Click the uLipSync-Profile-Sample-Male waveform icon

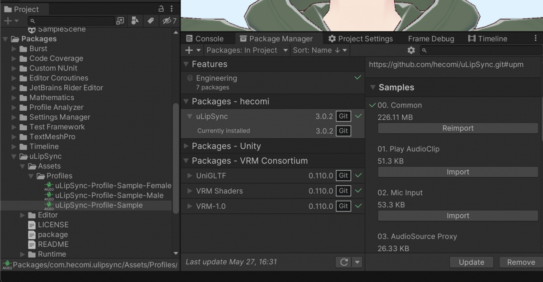pyautogui.click(x=49, y=196)
